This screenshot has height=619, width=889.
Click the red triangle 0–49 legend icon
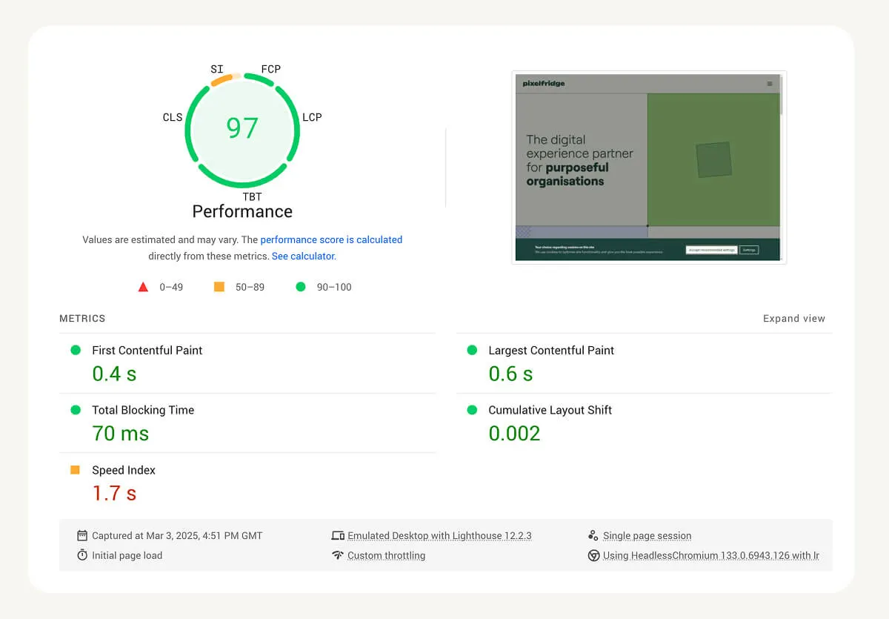pos(144,287)
